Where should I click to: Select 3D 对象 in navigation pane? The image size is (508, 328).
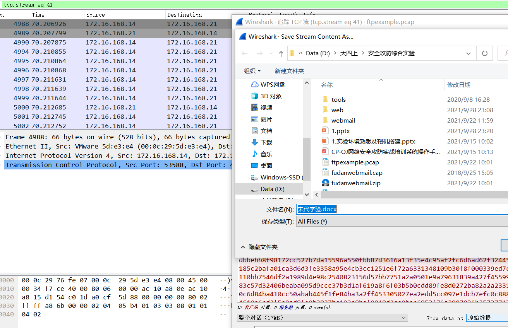(266, 96)
